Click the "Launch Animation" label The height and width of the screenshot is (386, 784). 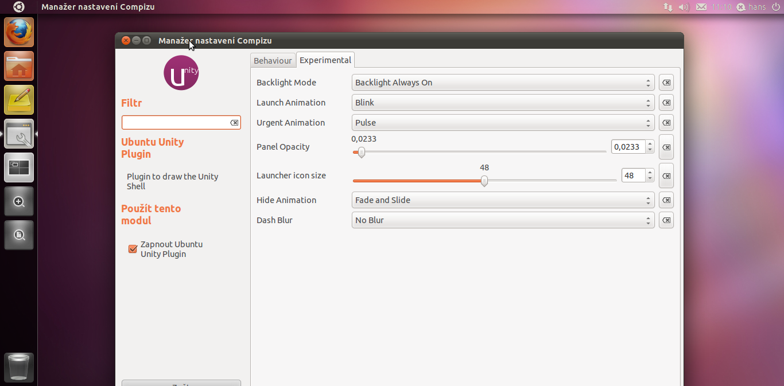click(291, 103)
